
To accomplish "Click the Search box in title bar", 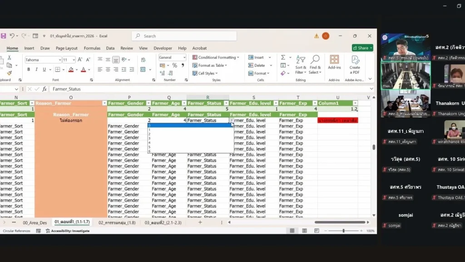I will [x=182, y=36].
